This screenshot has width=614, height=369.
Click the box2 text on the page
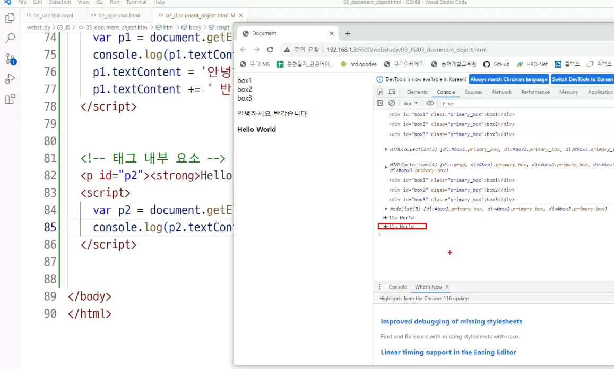click(244, 89)
